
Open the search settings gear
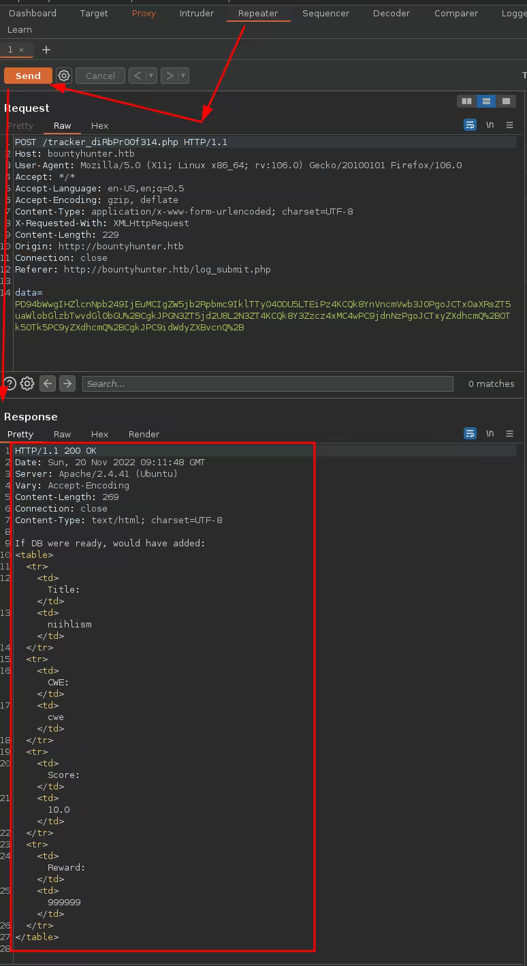(x=27, y=384)
